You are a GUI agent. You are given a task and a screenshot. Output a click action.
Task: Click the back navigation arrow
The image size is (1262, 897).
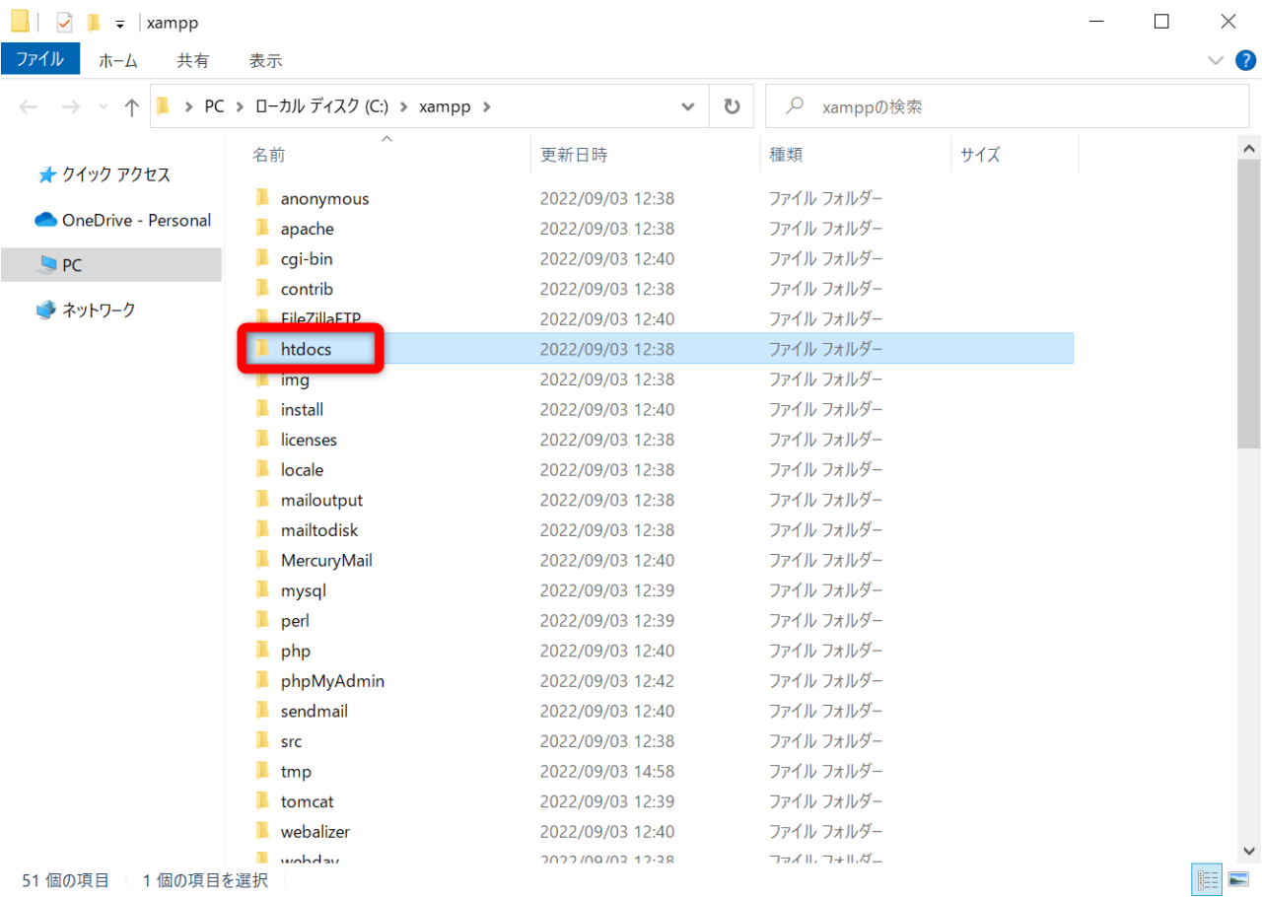[x=28, y=105]
